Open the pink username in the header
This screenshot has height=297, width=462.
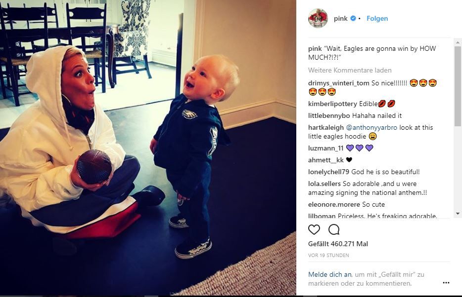point(341,19)
